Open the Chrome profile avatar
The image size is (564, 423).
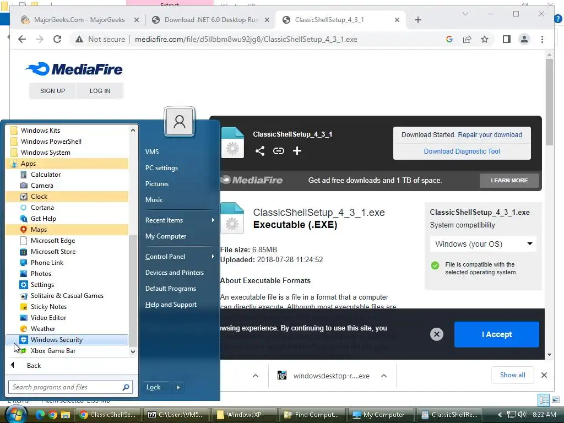(524, 39)
